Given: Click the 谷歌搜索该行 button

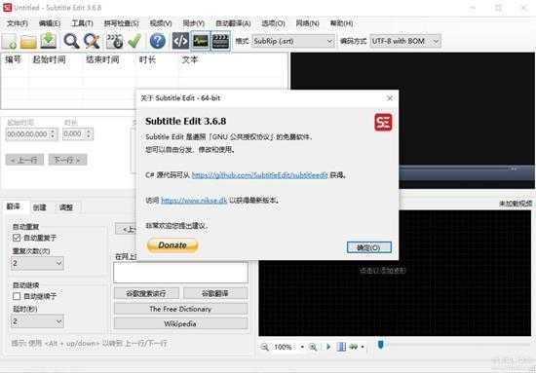Looking at the screenshot, I should point(146,293).
